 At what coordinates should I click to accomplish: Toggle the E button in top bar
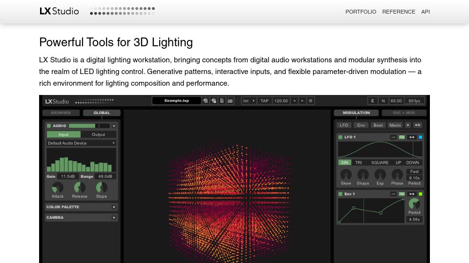tap(372, 101)
